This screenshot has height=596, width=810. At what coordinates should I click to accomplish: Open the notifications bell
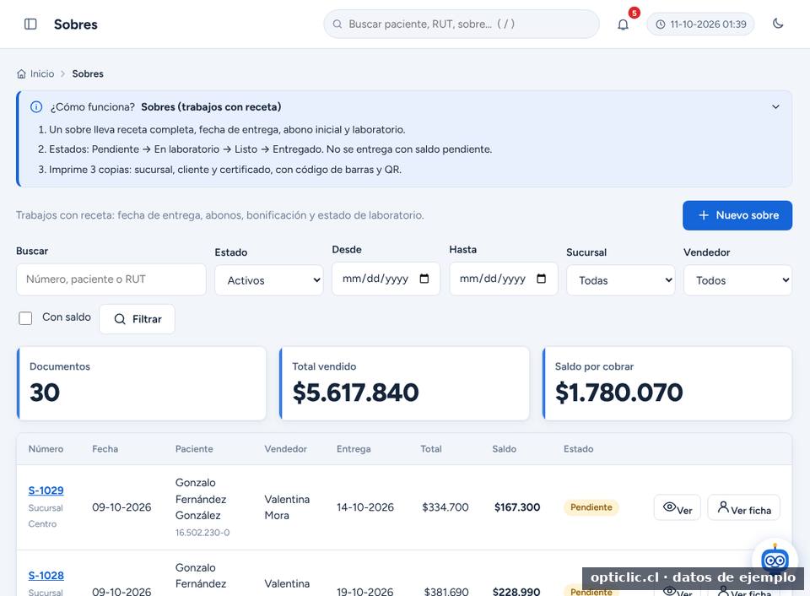(623, 24)
